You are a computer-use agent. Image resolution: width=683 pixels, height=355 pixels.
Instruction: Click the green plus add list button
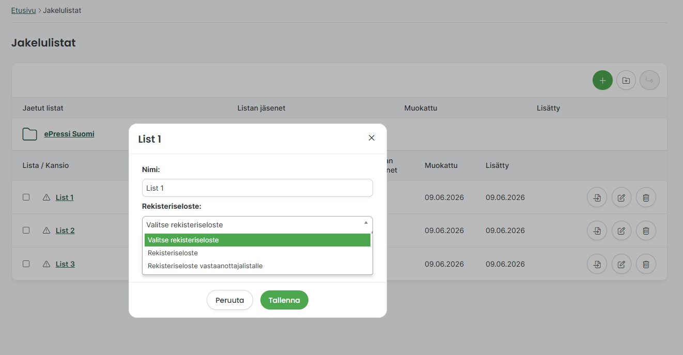tap(602, 80)
